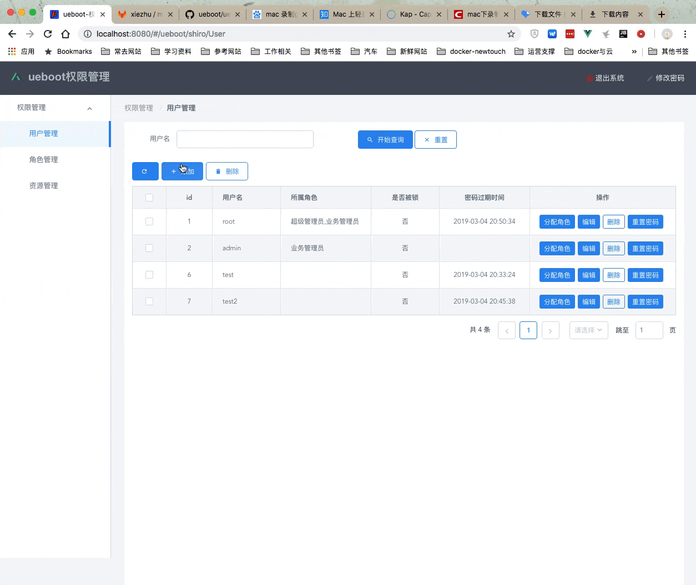Check the root user row checkbox
Image resolution: width=696 pixels, height=585 pixels.
(x=149, y=221)
